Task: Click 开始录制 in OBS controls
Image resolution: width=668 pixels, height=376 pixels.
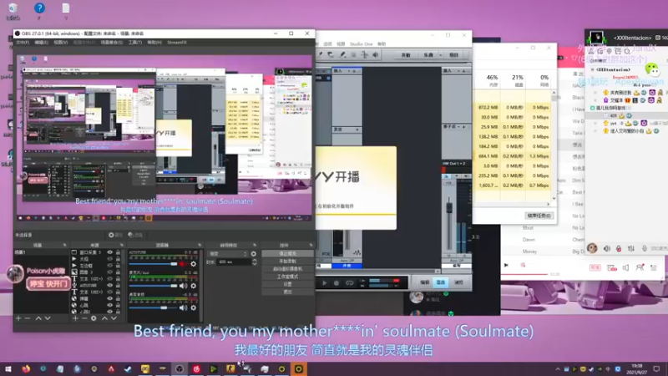Action: pos(287,262)
